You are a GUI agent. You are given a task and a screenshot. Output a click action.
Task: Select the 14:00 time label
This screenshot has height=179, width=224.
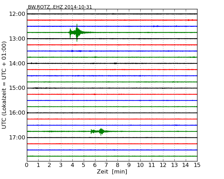pos(17,63)
